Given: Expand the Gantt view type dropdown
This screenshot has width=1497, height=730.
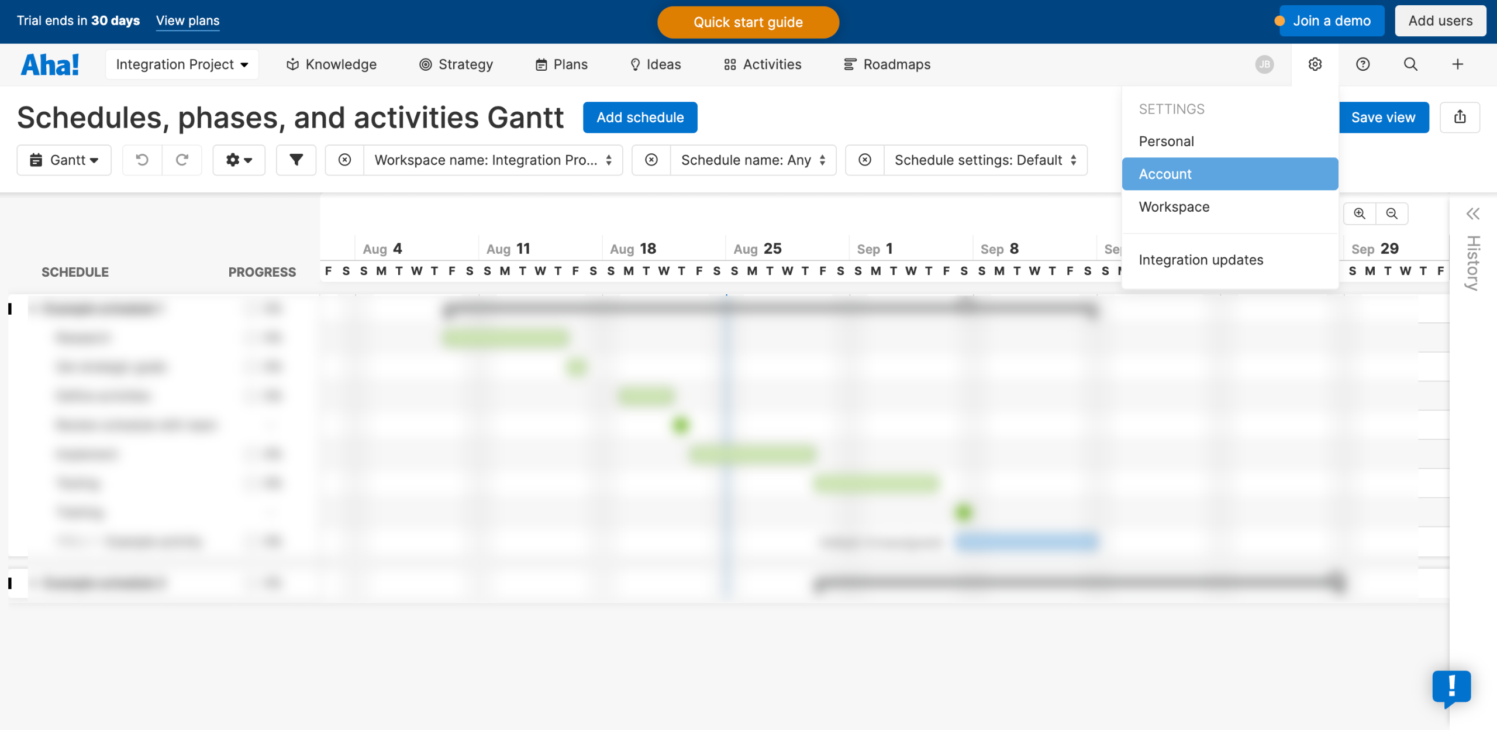Looking at the screenshot, I should (64, 160).
